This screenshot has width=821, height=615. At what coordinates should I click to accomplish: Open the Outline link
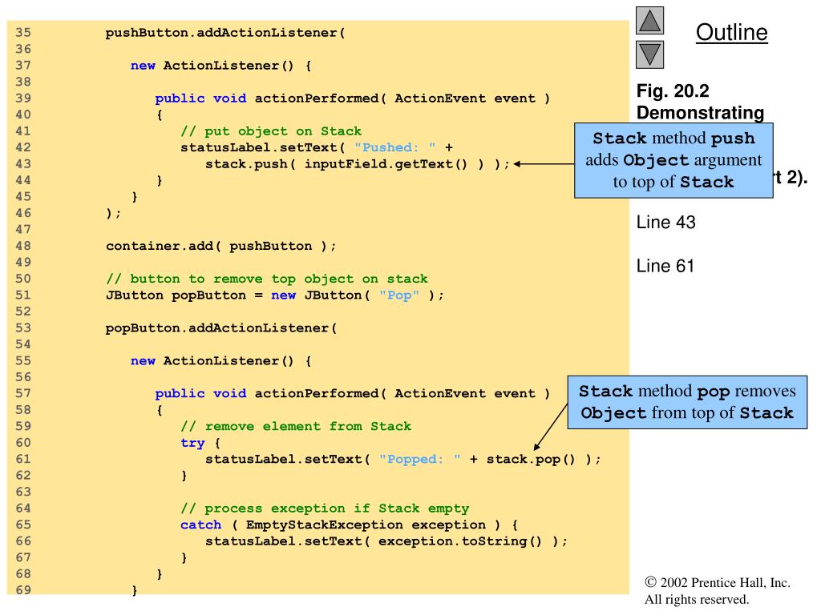pyautogui.click(x=731, y=32)
